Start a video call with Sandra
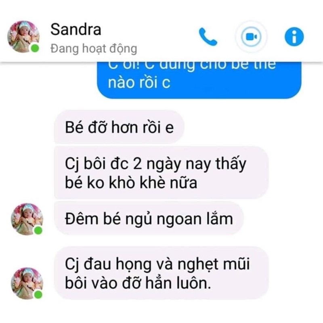 pyautogui.click(x=251, y=37)
